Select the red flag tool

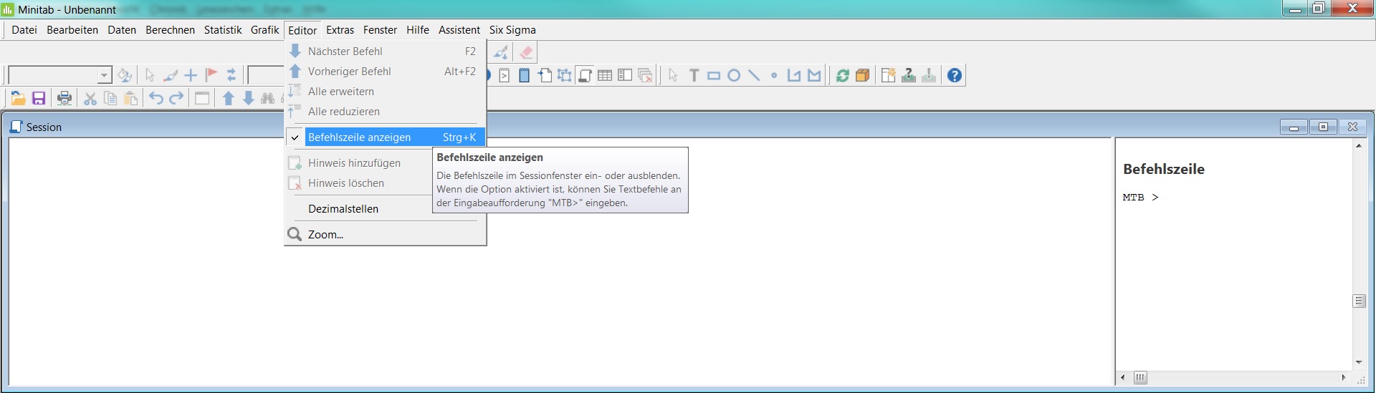click(211, 75)
